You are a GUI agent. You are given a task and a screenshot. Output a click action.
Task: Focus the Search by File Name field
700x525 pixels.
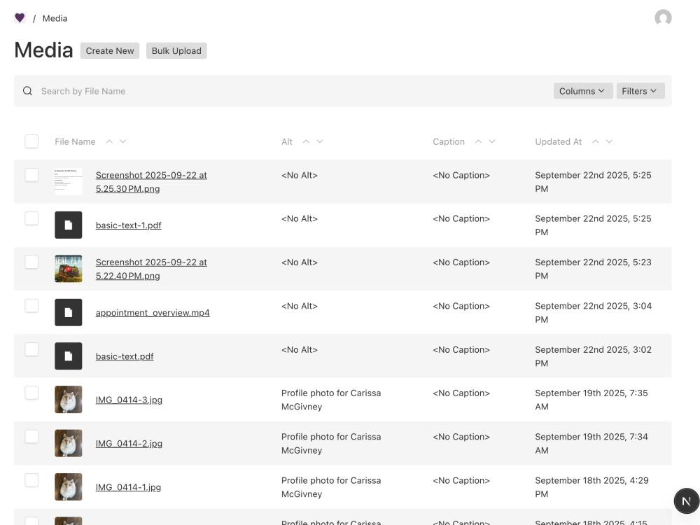295,91
